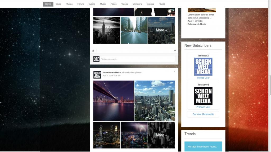Screen dimensions: 271x152
Task: Open the Events menu item
Action: coord(92,4)
